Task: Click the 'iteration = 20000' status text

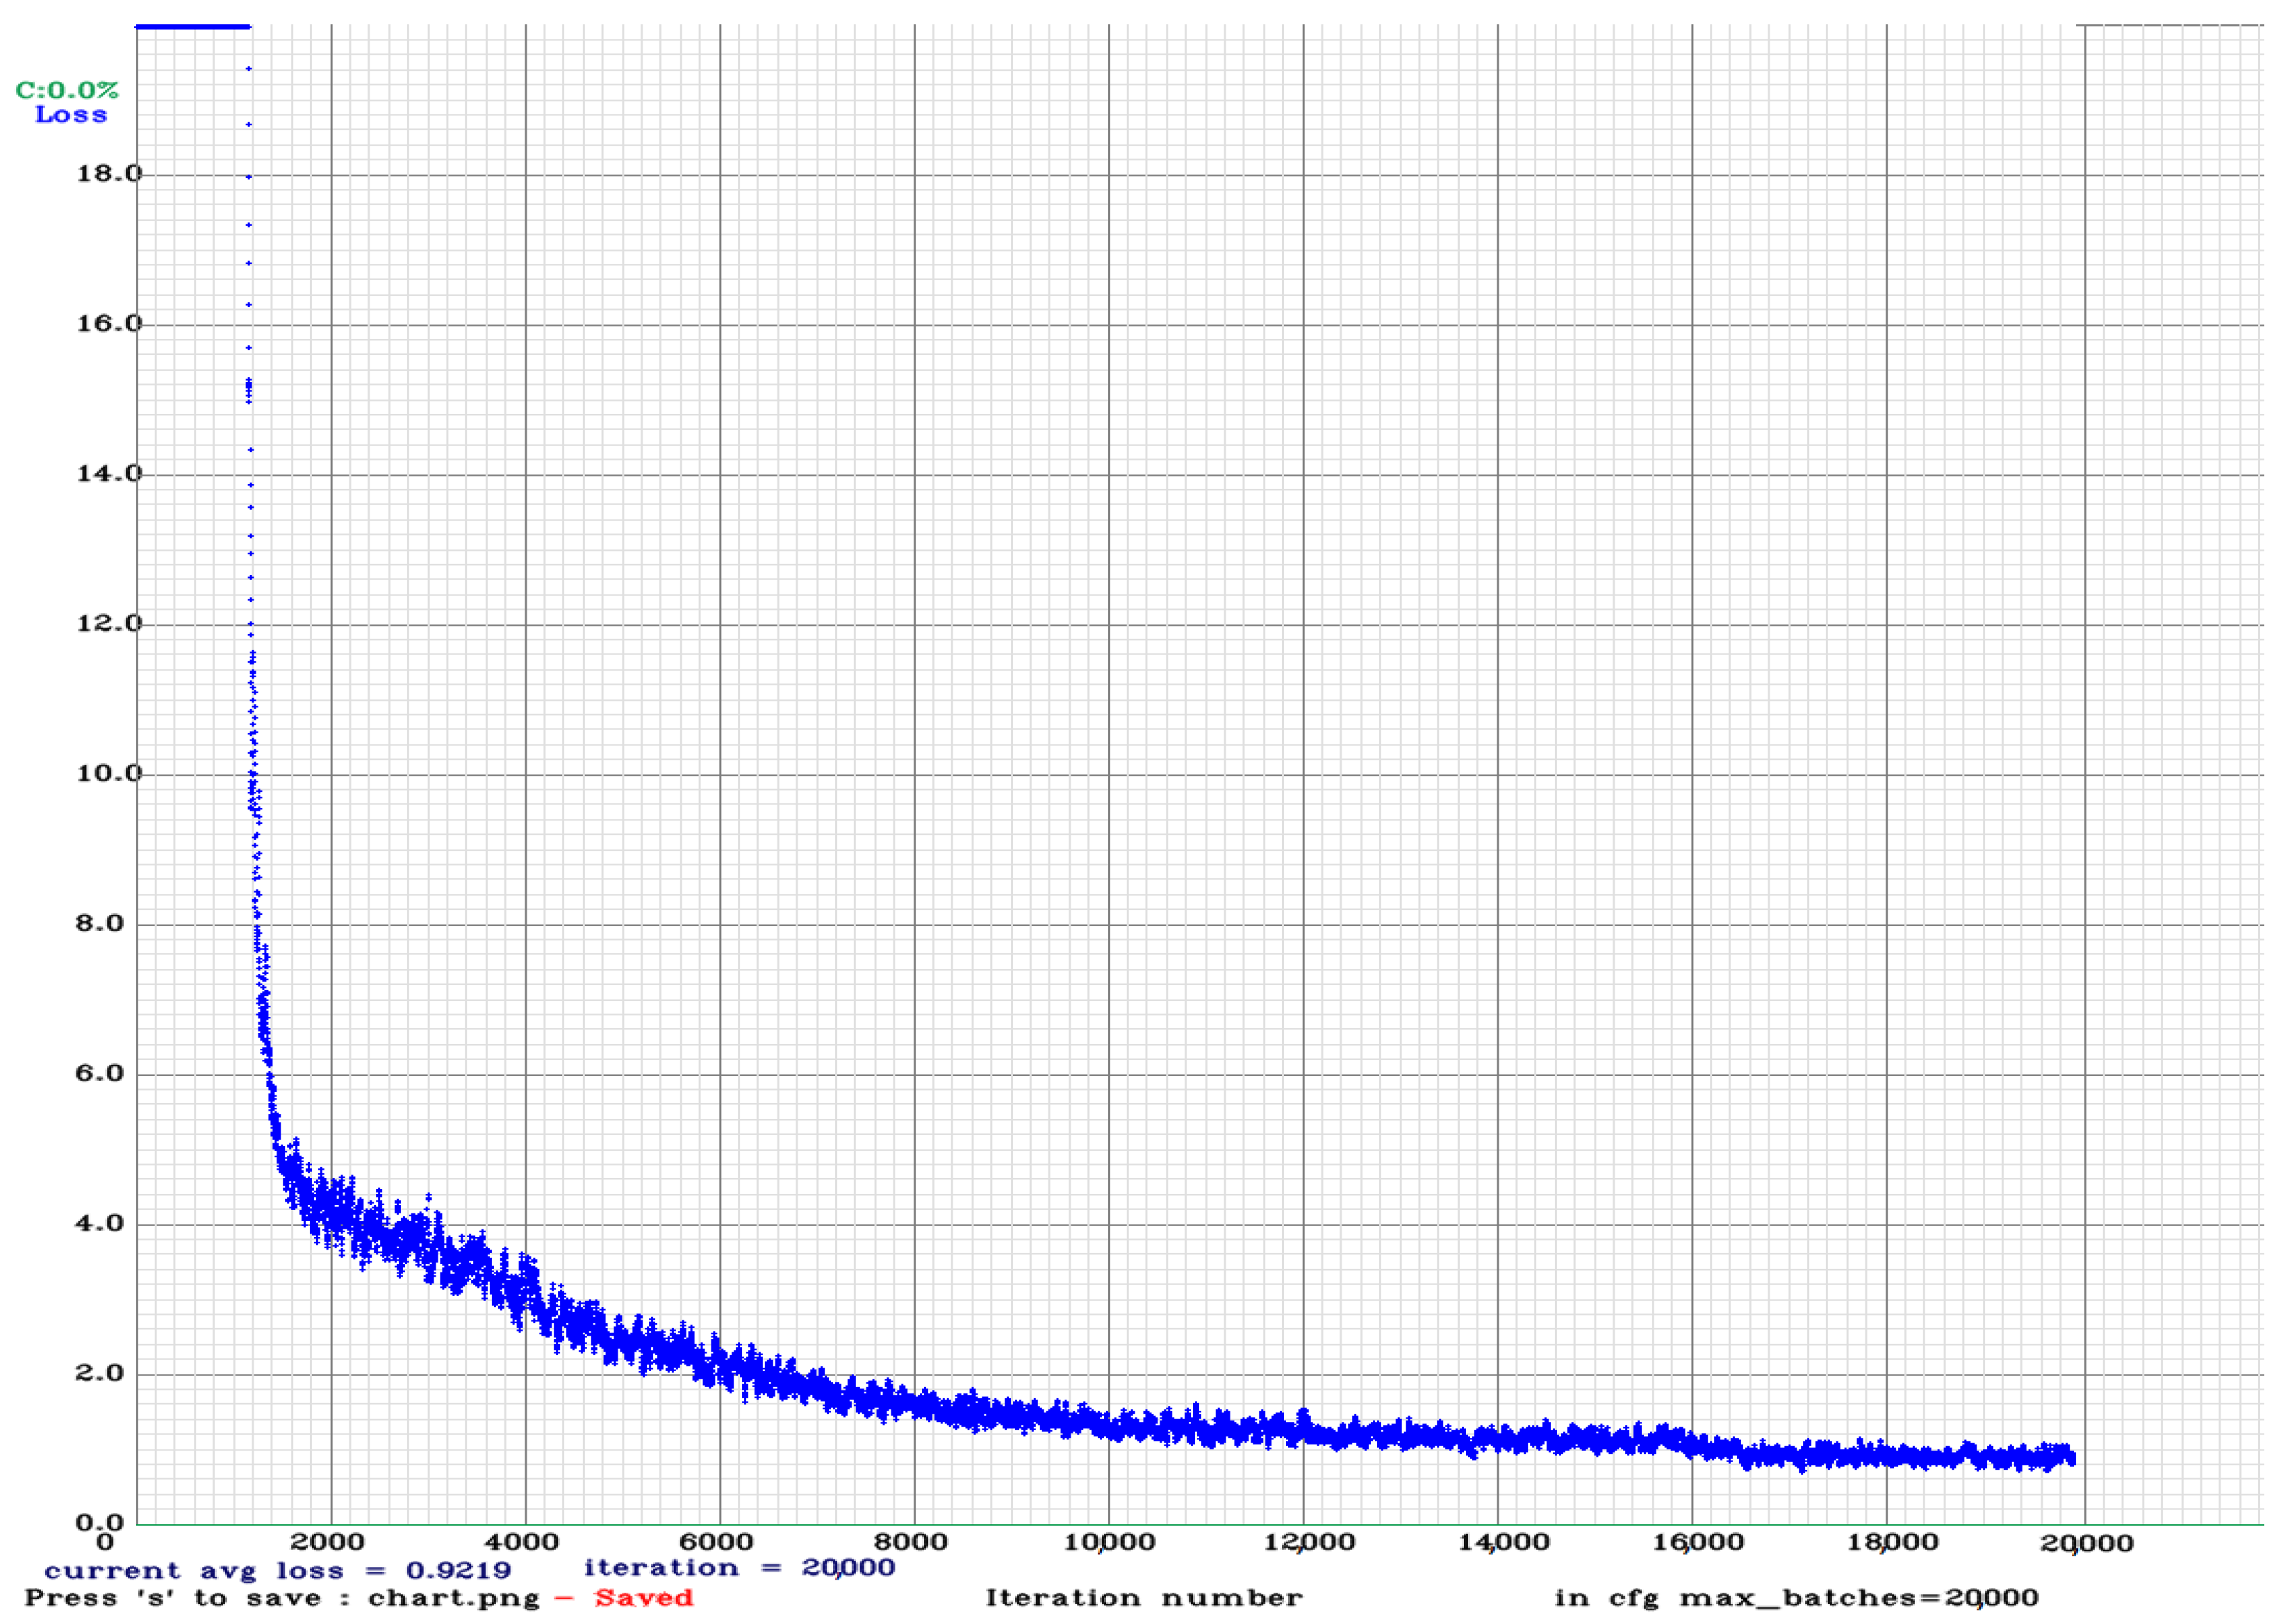Action: 740,1568
